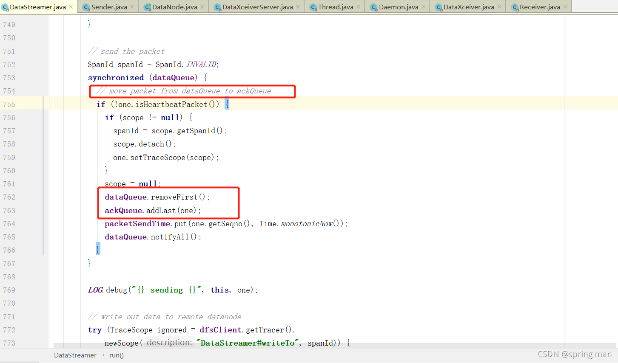Click 'setTraceScope' on line 759
618x363 pixels.
point(158,158)
